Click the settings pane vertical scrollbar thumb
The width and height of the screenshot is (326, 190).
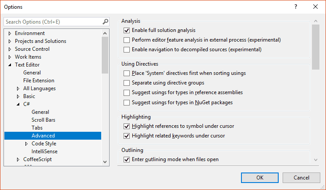pyautogui.click(x=315, y=47)
